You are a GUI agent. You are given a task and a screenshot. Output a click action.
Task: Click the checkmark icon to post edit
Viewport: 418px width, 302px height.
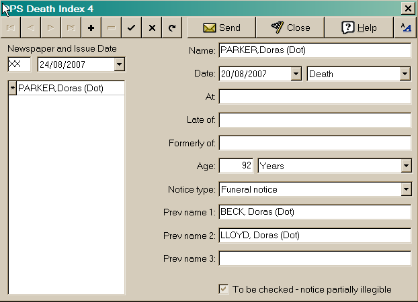click(x=132, y=28)
